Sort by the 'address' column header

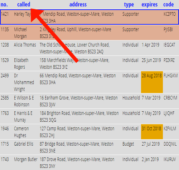(x=78, y=5)
